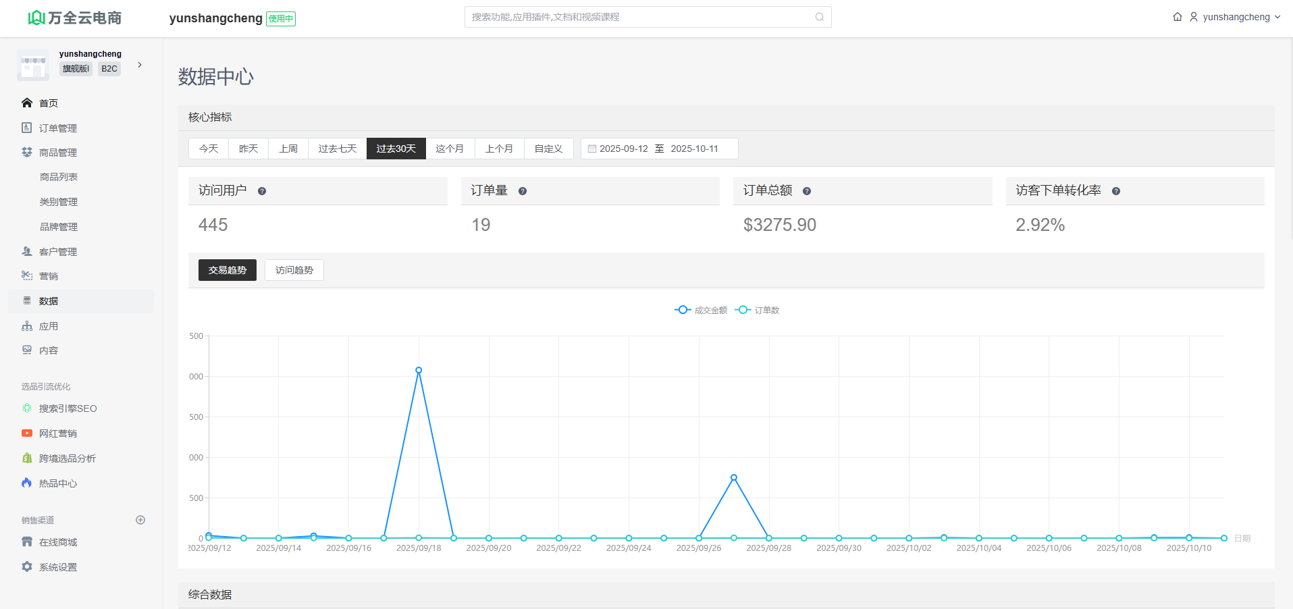
Task: Go to 商品列表 submenu link
Action: (59, 177)
